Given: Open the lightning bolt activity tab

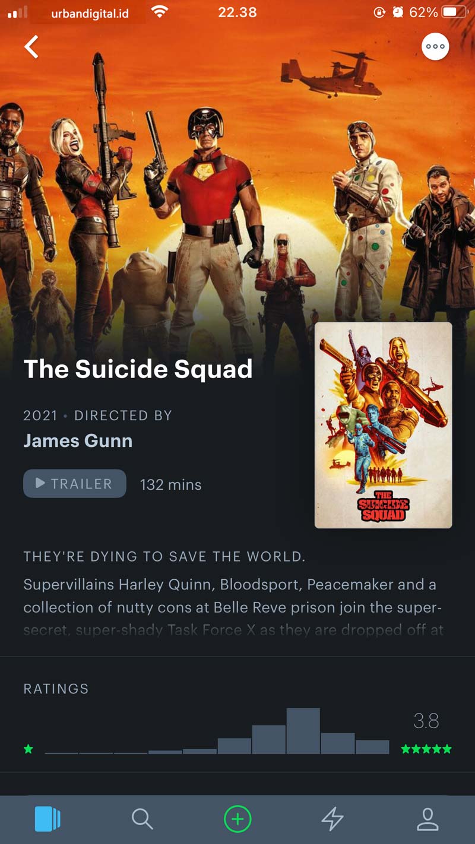Looking at the screenshot, I should tap(332, 820).
